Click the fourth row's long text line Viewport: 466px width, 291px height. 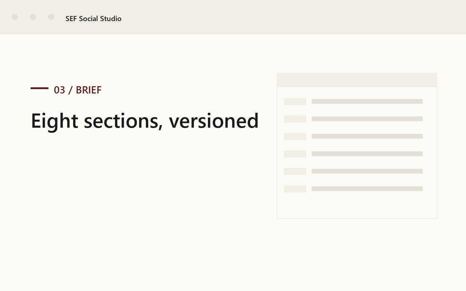(367, 154)
